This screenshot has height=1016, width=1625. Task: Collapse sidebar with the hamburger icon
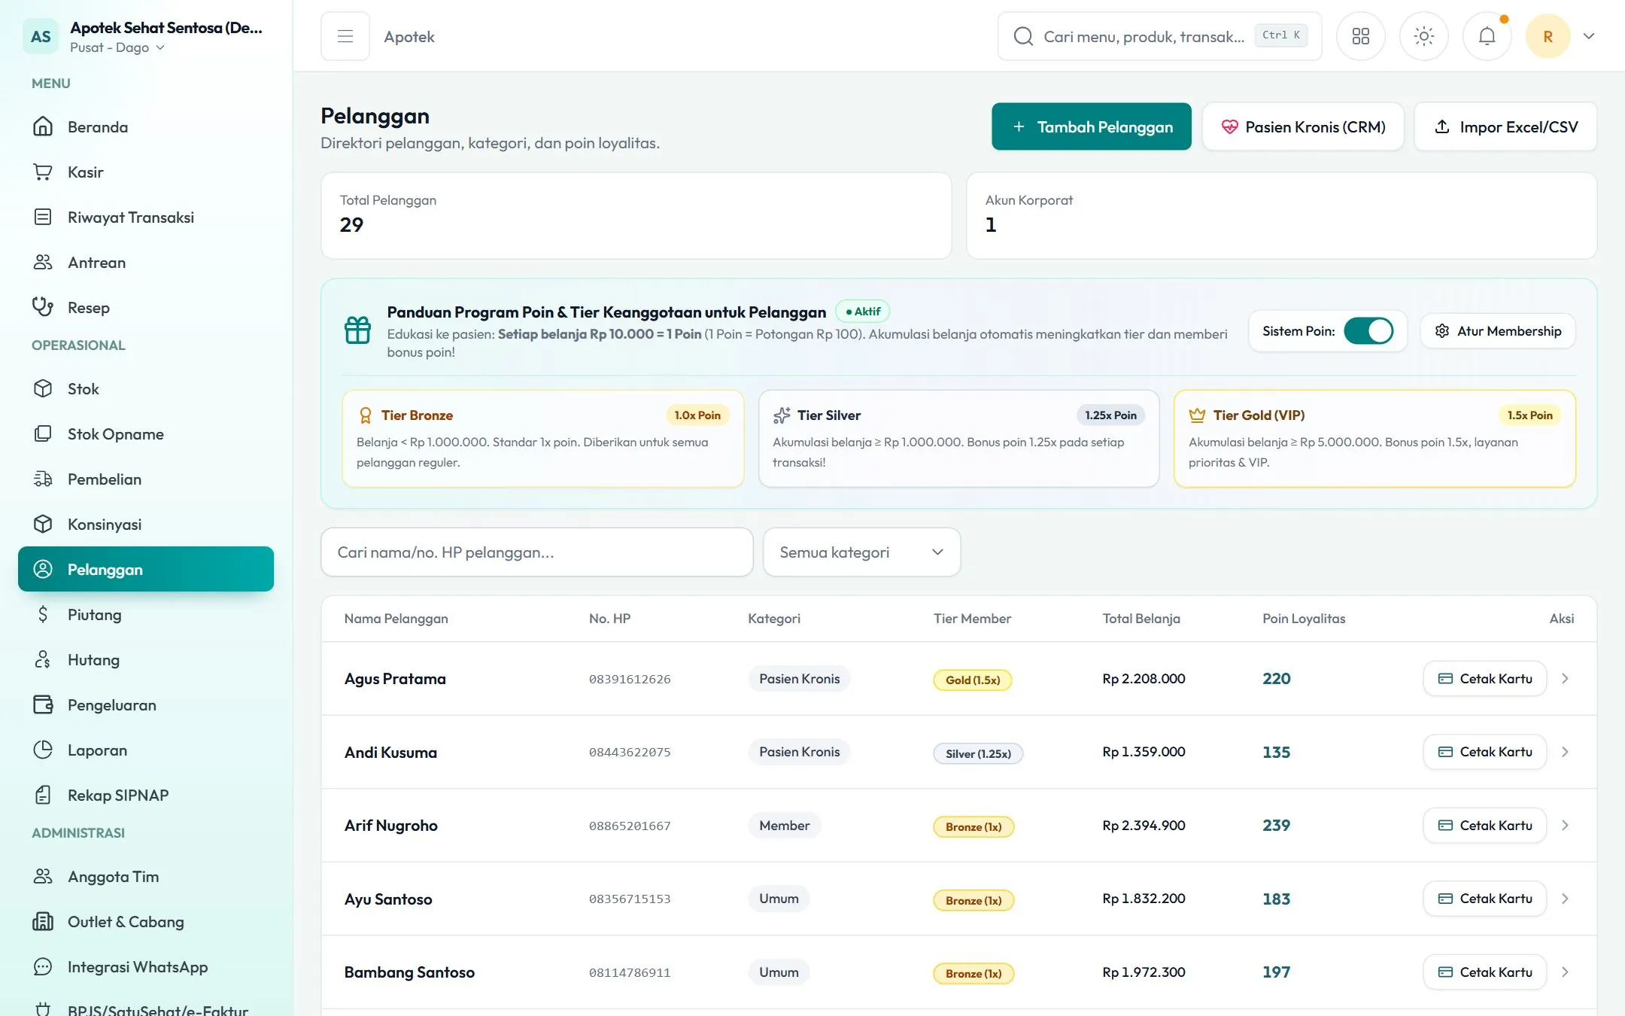[345, 36]
